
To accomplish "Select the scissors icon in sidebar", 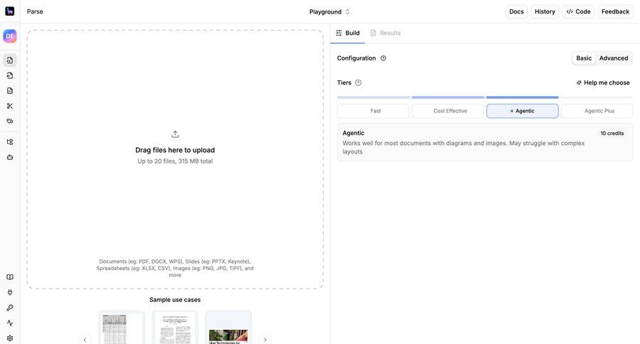I will tap(10, 106).
